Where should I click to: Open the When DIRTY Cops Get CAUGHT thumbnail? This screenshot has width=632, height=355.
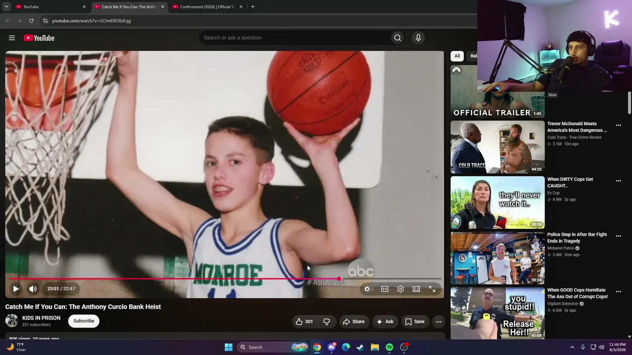[x=497, y=203]
